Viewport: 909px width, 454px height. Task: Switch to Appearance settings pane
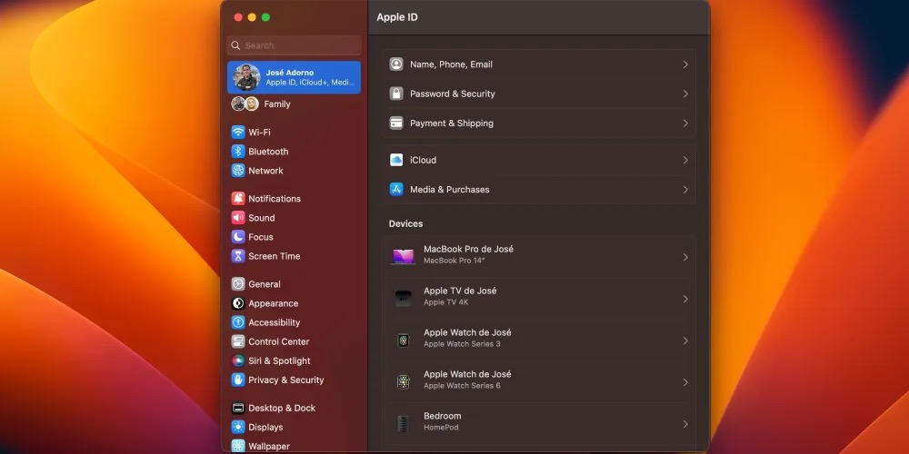pos(273,303)
